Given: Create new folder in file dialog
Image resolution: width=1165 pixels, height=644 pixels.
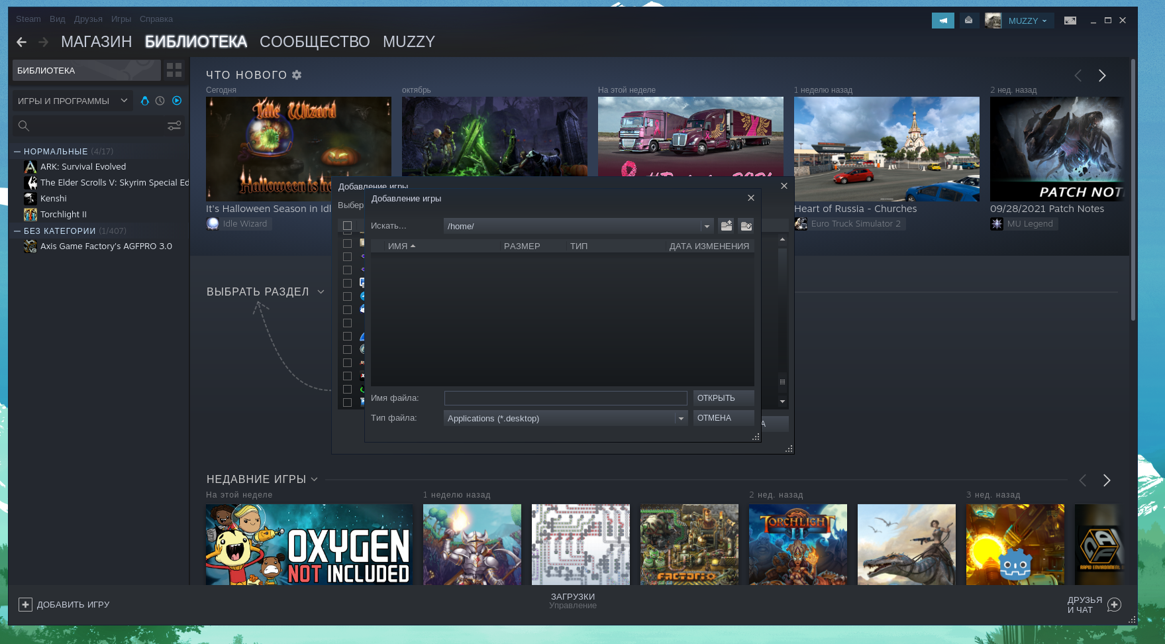Looking at the screenshot, I should (x=746, y=226).
